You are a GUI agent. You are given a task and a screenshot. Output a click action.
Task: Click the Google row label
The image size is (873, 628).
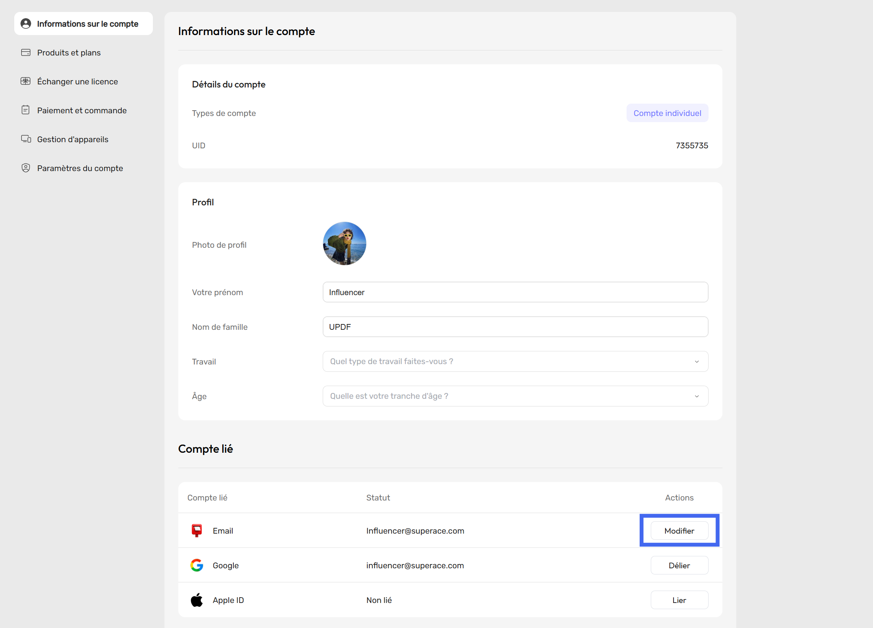tap(226, 565)
